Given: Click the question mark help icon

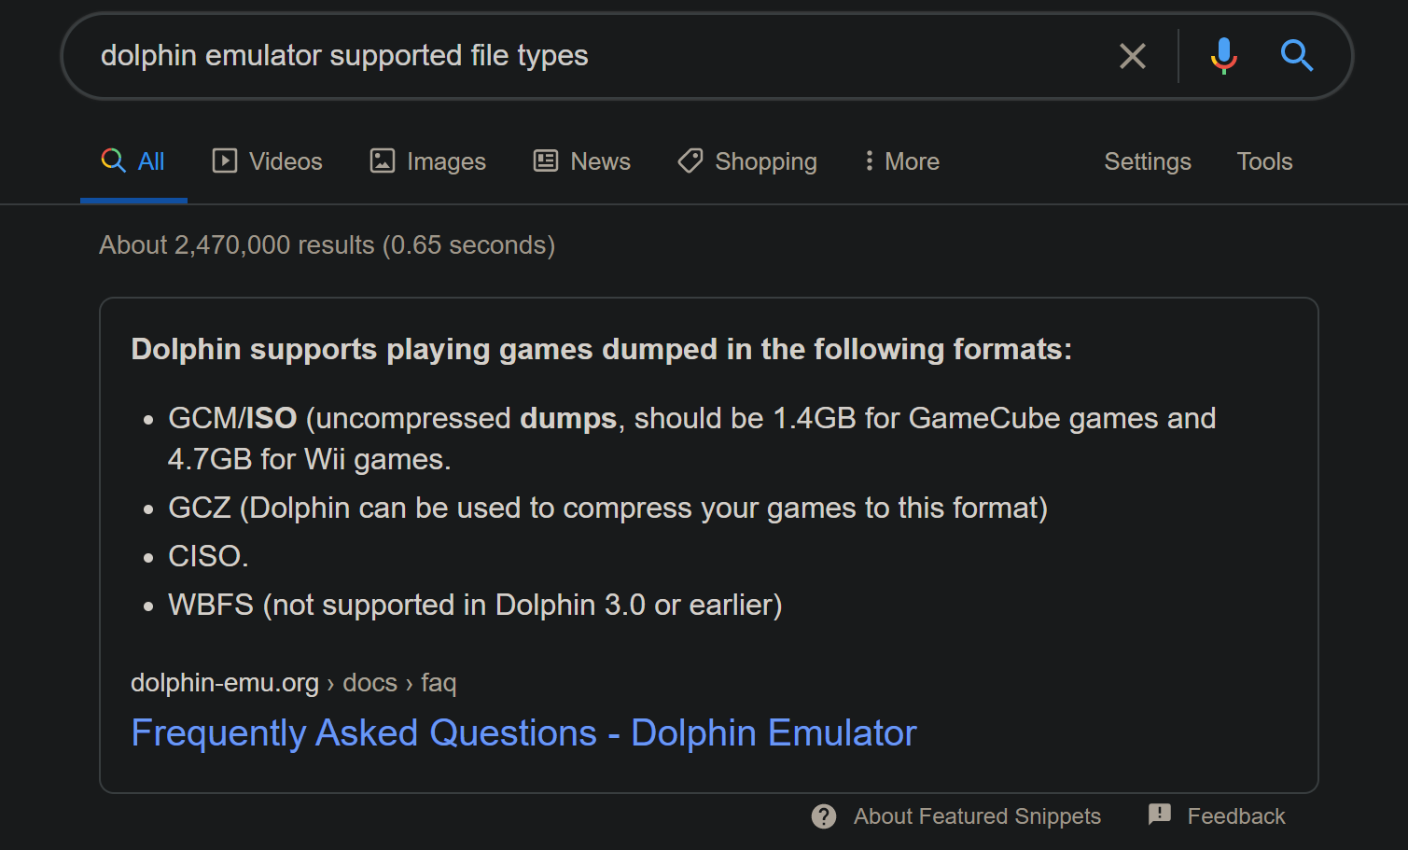Looking at the screenshot, I should point(824,816).
